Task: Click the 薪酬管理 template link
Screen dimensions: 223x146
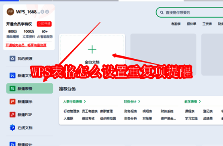Action: 106,111
